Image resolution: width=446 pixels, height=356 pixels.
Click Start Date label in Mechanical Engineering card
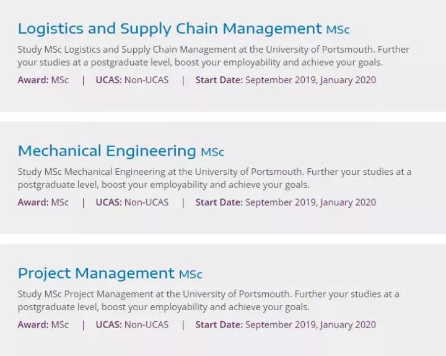click(x=219, y=202)
